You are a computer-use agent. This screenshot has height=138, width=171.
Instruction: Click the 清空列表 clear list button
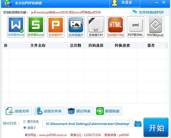tap(79, 111)
